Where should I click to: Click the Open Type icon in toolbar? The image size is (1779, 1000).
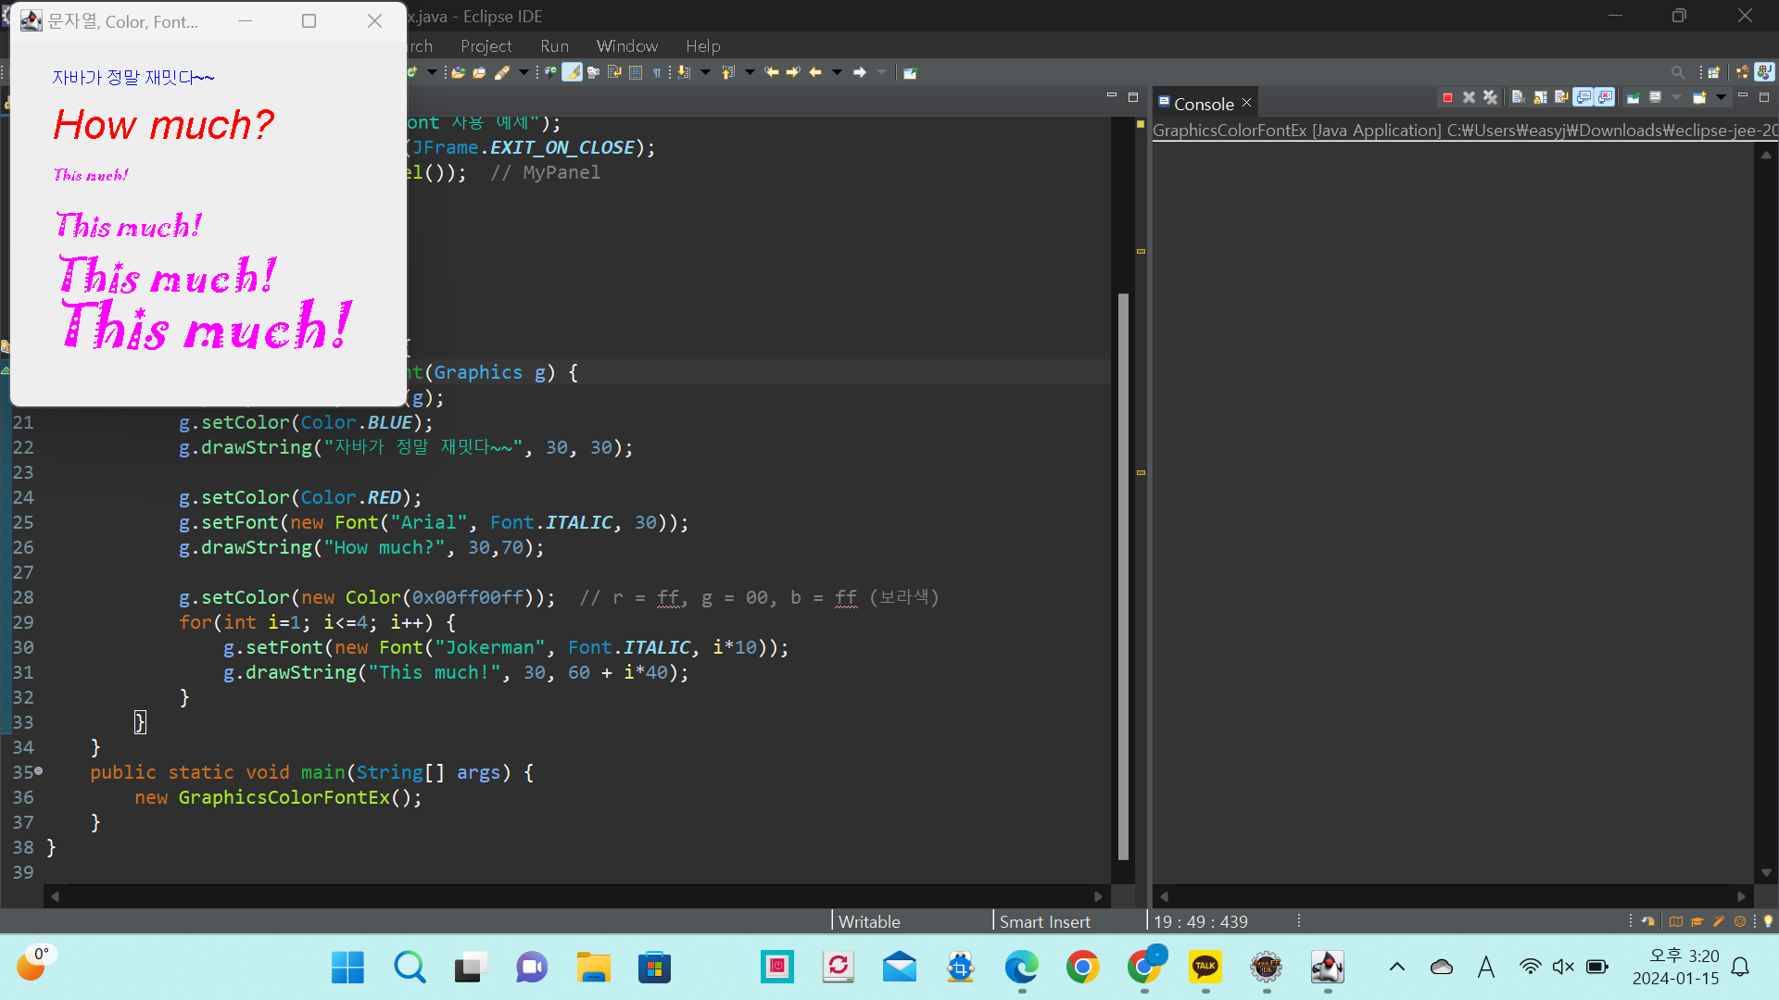pos(458,72)
